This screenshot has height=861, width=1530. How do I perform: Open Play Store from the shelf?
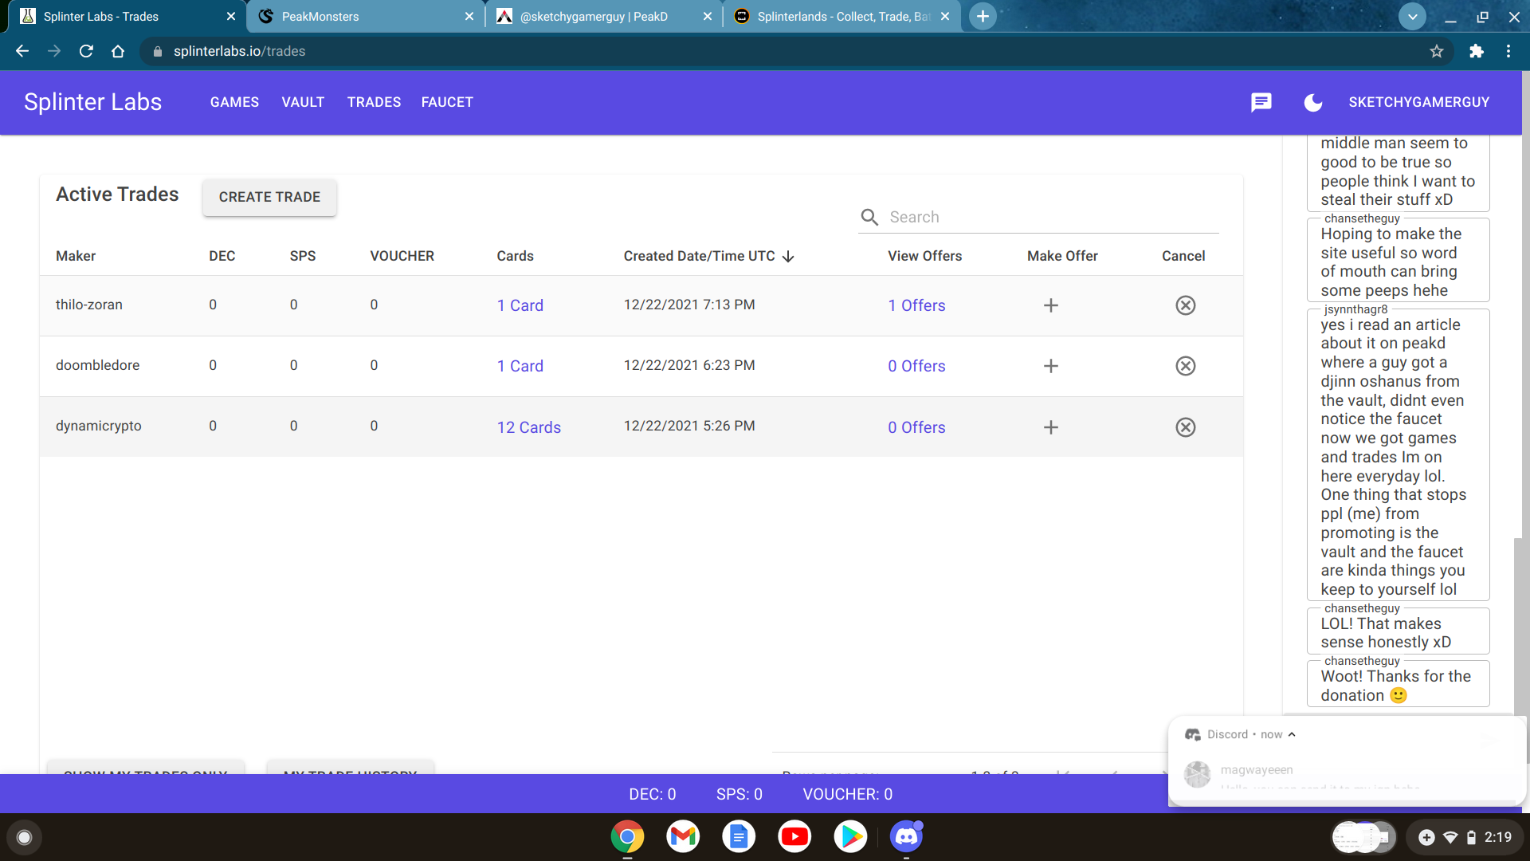(850, 837)
